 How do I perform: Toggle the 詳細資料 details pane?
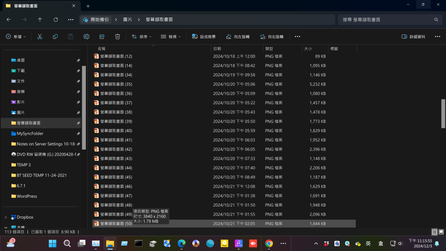pyautogui.click(x=413, y=37)
